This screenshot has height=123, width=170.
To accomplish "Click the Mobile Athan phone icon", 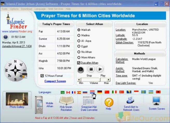I will 39,104.
